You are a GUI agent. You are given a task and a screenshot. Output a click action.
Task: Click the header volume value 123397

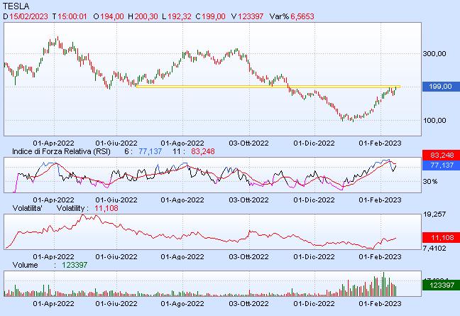click(x=251, y=16)
